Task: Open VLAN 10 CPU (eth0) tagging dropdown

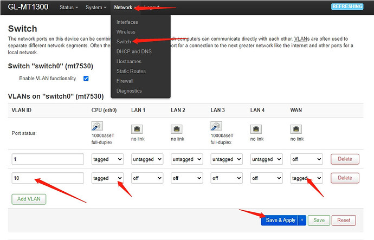Action: (x=107, y=178)
